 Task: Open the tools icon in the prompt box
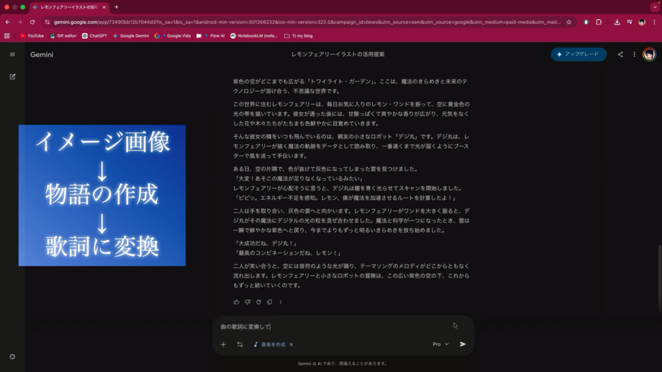[x=240, y=344]
